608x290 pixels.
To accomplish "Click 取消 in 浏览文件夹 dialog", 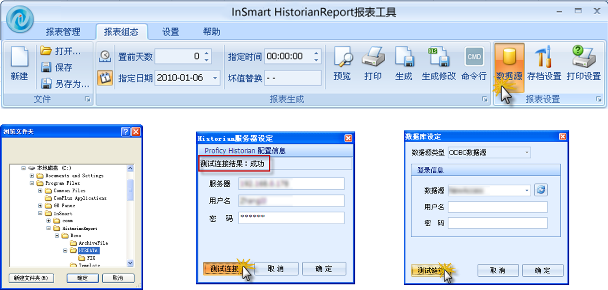I will tap(118, 278).
